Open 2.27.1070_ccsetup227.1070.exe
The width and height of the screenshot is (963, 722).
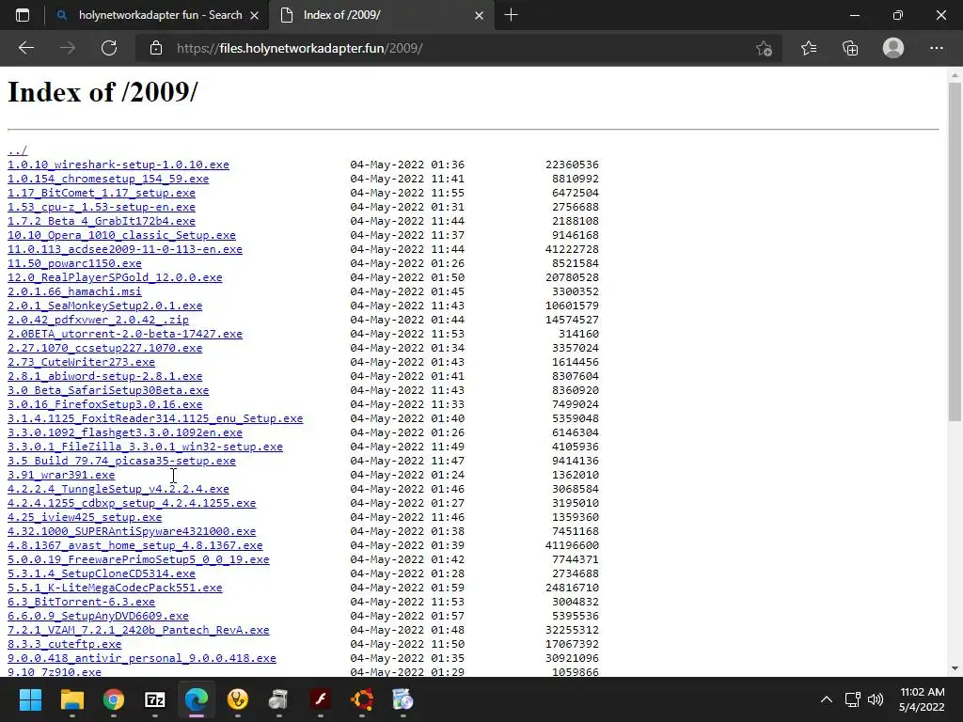pos(104,348)
